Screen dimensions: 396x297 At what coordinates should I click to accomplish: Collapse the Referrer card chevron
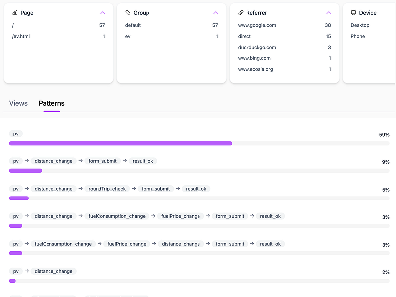(x=329, y=13)
